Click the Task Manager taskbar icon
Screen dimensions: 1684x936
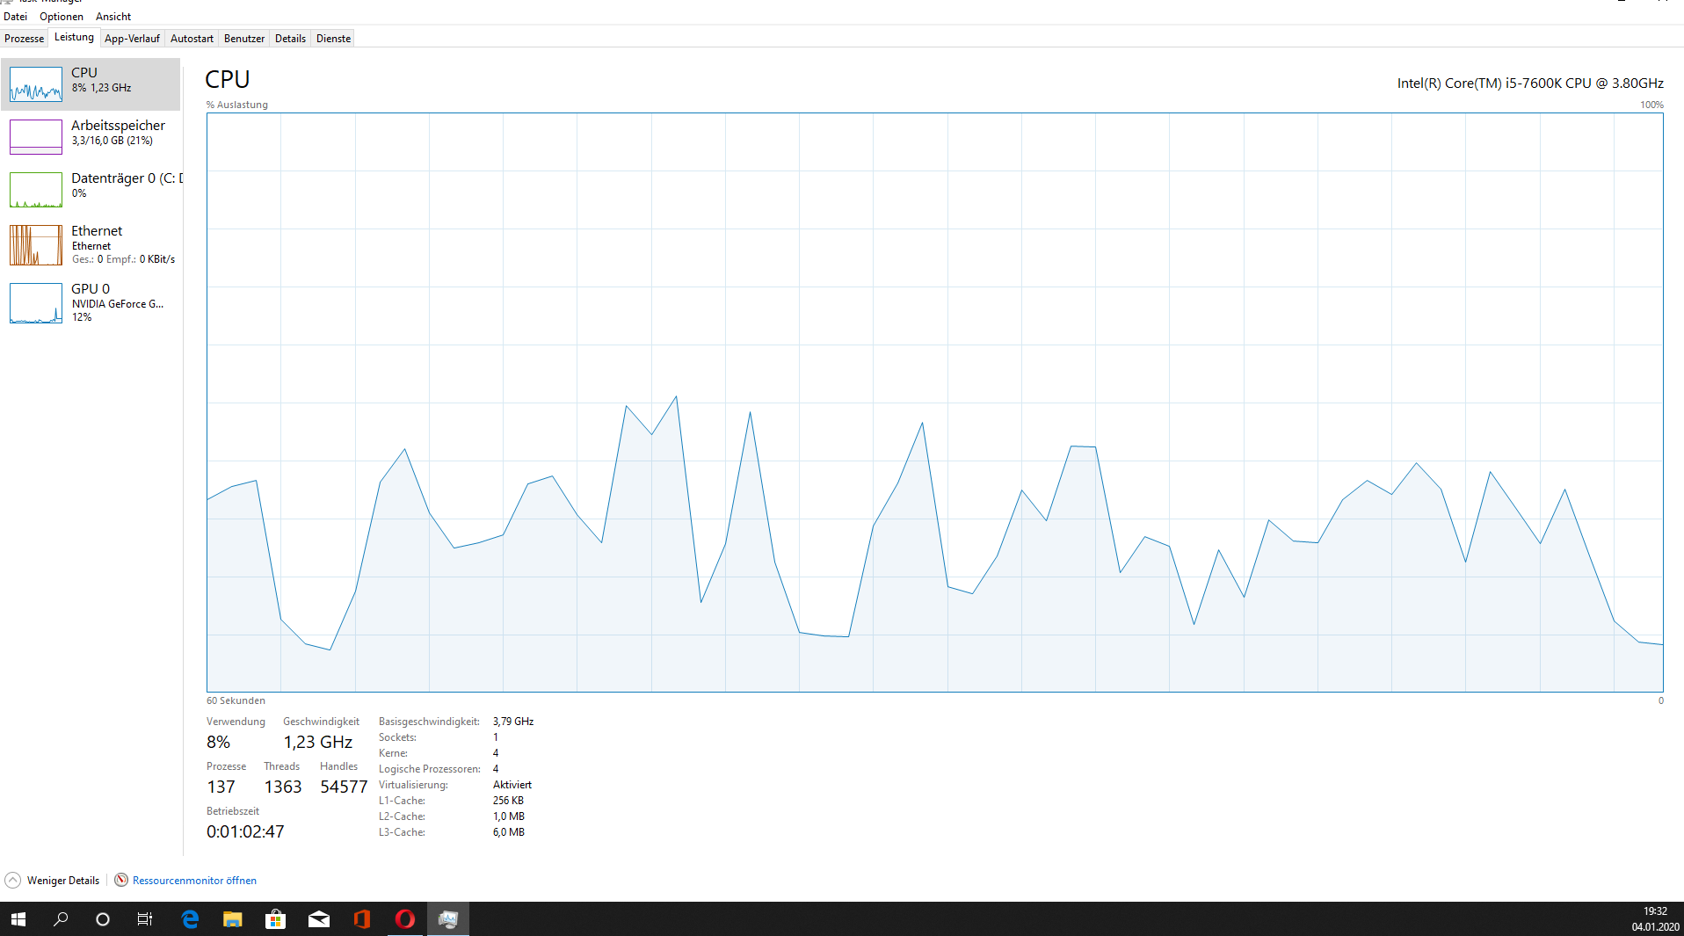[448, 919]
